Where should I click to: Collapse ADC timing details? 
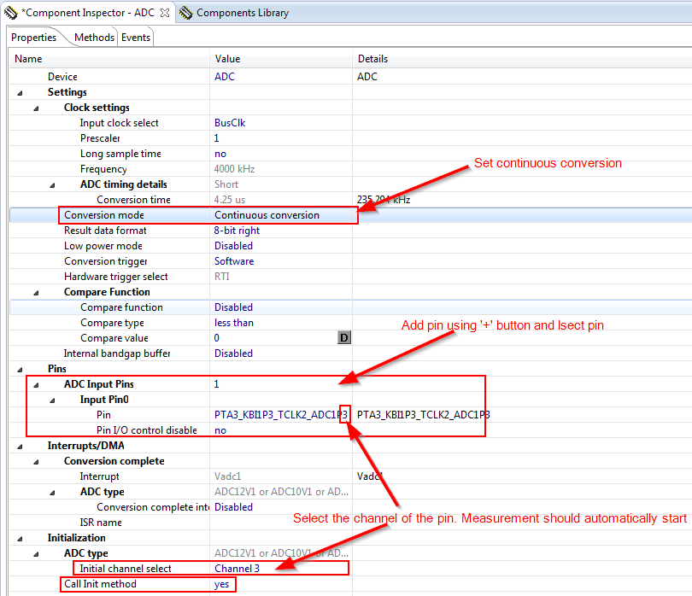point(52,185)
